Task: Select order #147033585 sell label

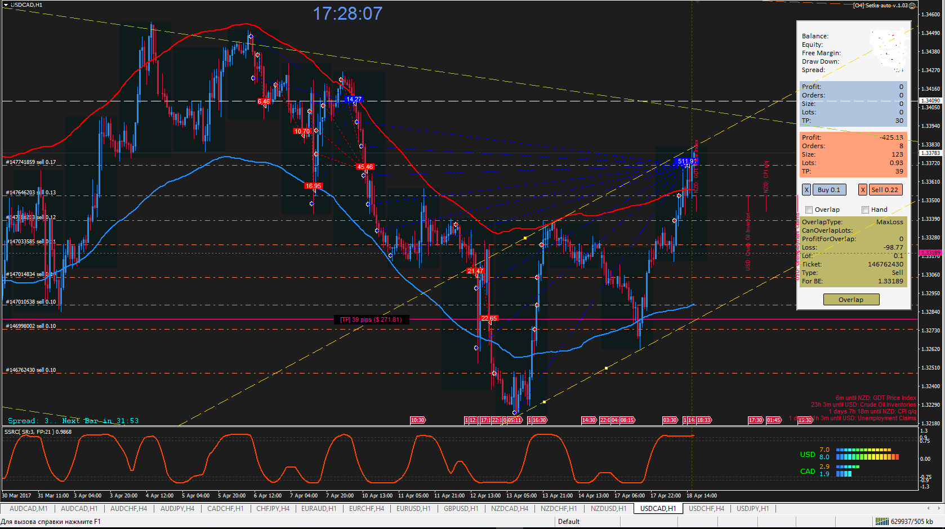Action: click(31, 242)
